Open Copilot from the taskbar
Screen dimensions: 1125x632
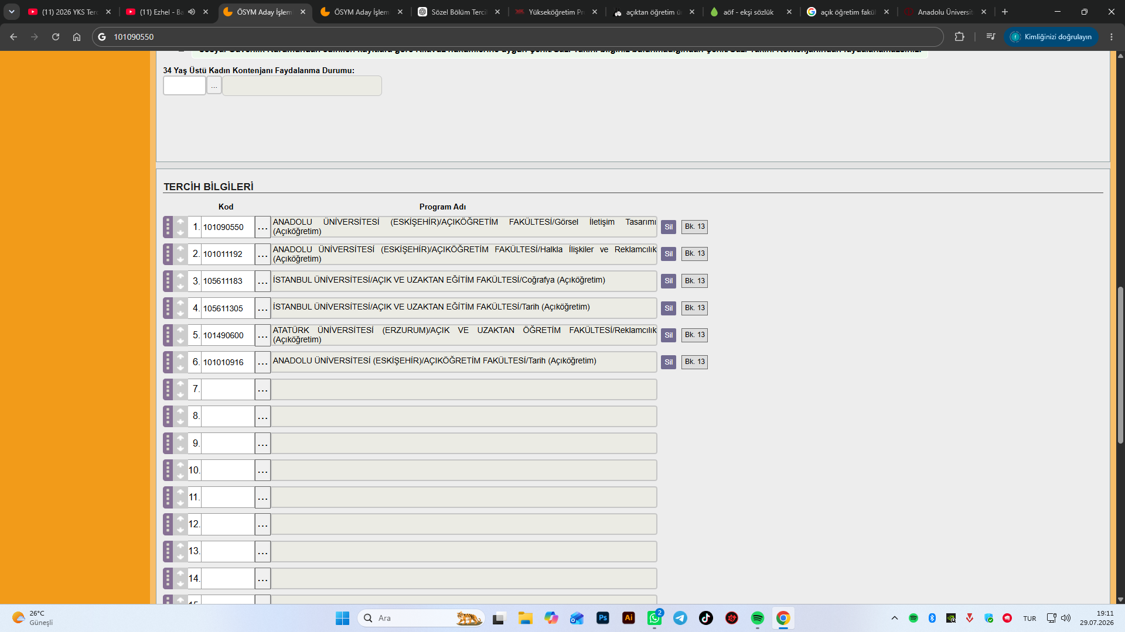coord(551,618)
